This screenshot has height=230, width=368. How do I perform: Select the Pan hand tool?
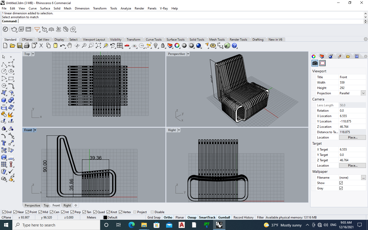pyautogui.click(x=70, y=46)
